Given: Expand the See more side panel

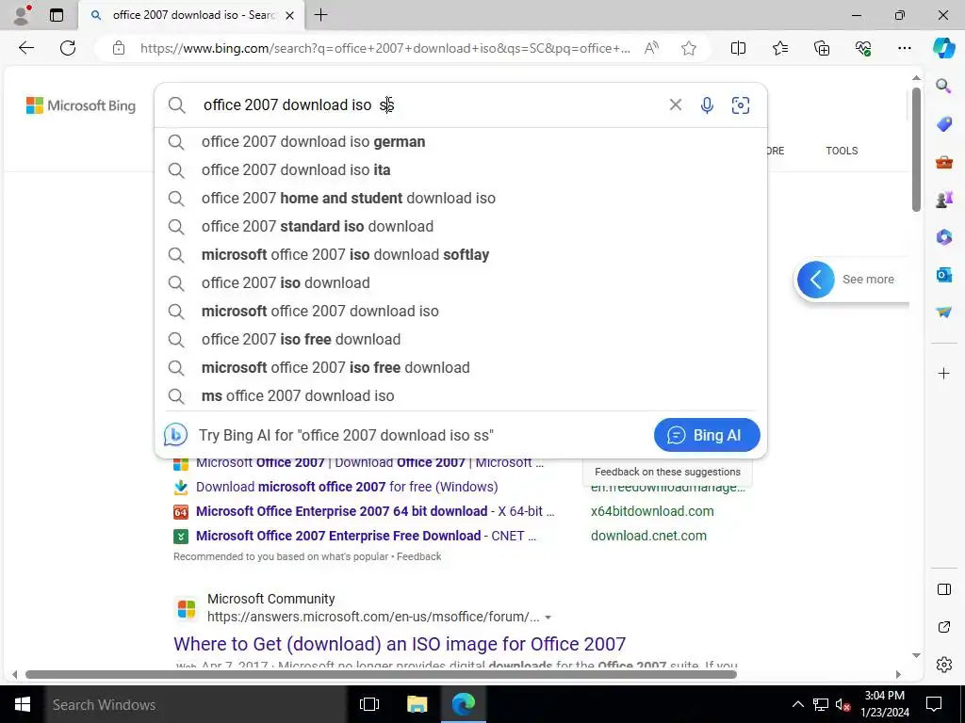Looking at the screenshot, I should (x=816, y=280).
